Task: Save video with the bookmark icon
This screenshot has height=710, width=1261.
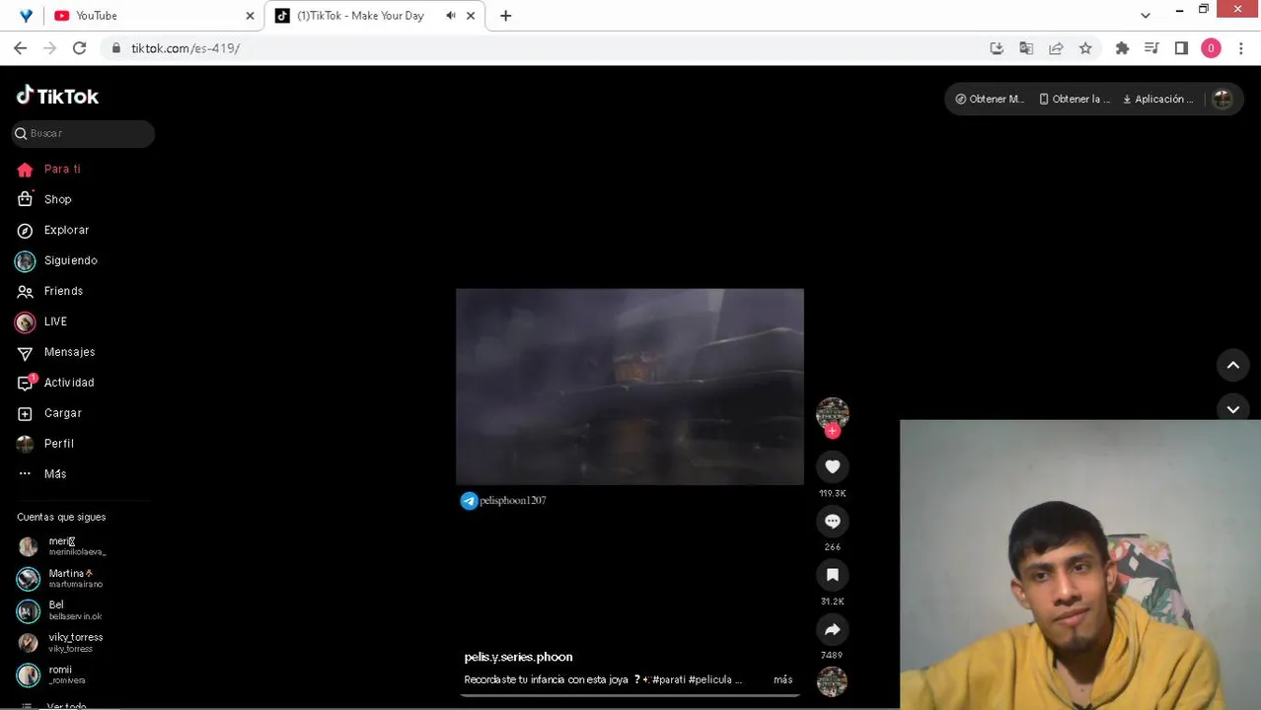Action: pos(832,575)
